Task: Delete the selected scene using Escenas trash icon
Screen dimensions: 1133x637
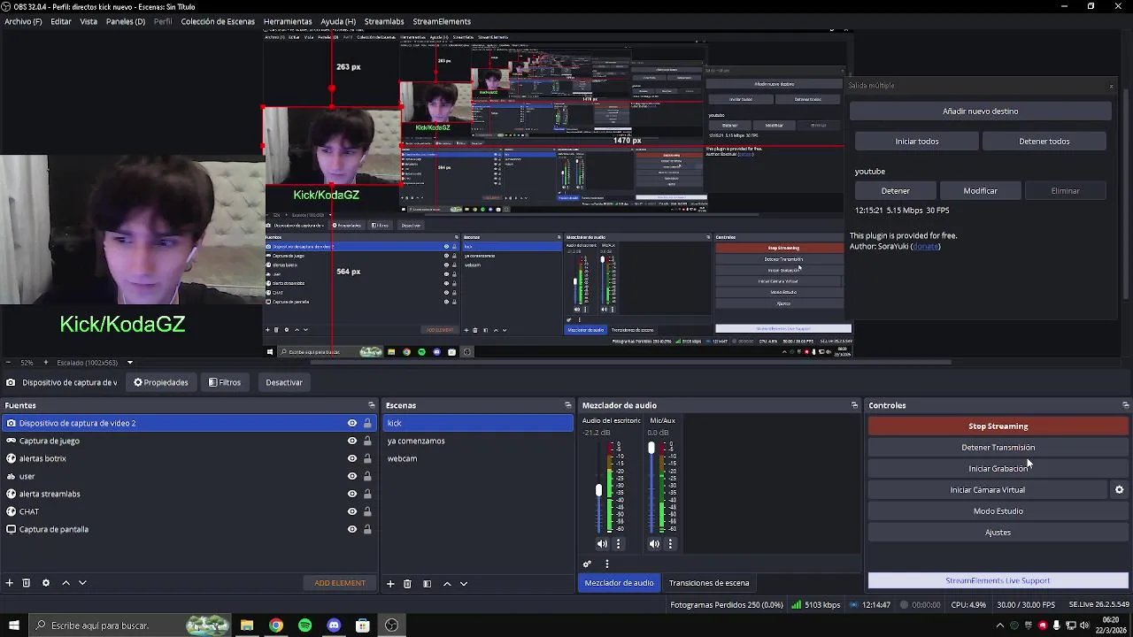Action: pyautogui.click(x=407, y=584)
